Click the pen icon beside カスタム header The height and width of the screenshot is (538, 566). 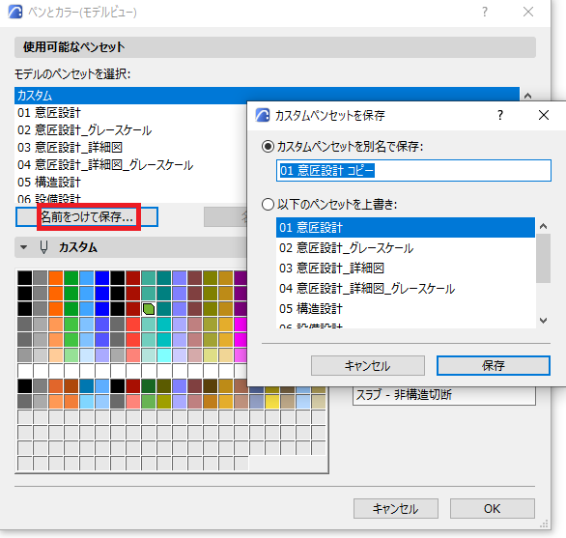[x=43, y=247]
